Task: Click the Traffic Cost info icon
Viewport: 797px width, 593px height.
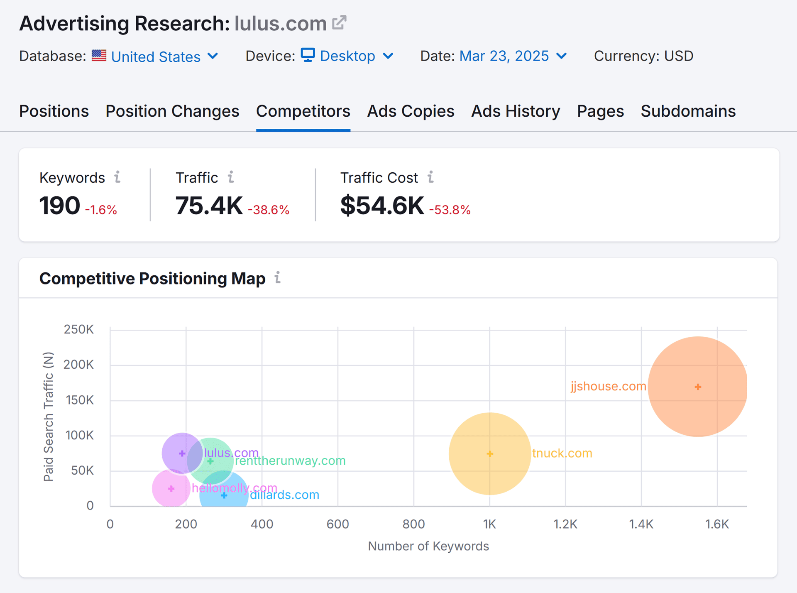Action: pos(431,177)
